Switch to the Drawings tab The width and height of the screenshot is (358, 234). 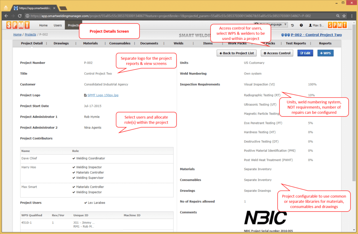pos(61,43)
